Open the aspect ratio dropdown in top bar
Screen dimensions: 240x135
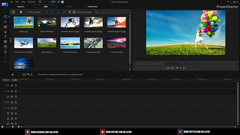pyautogui.click(x=54, y=2)
